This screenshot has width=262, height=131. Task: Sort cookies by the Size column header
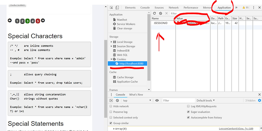235,19
